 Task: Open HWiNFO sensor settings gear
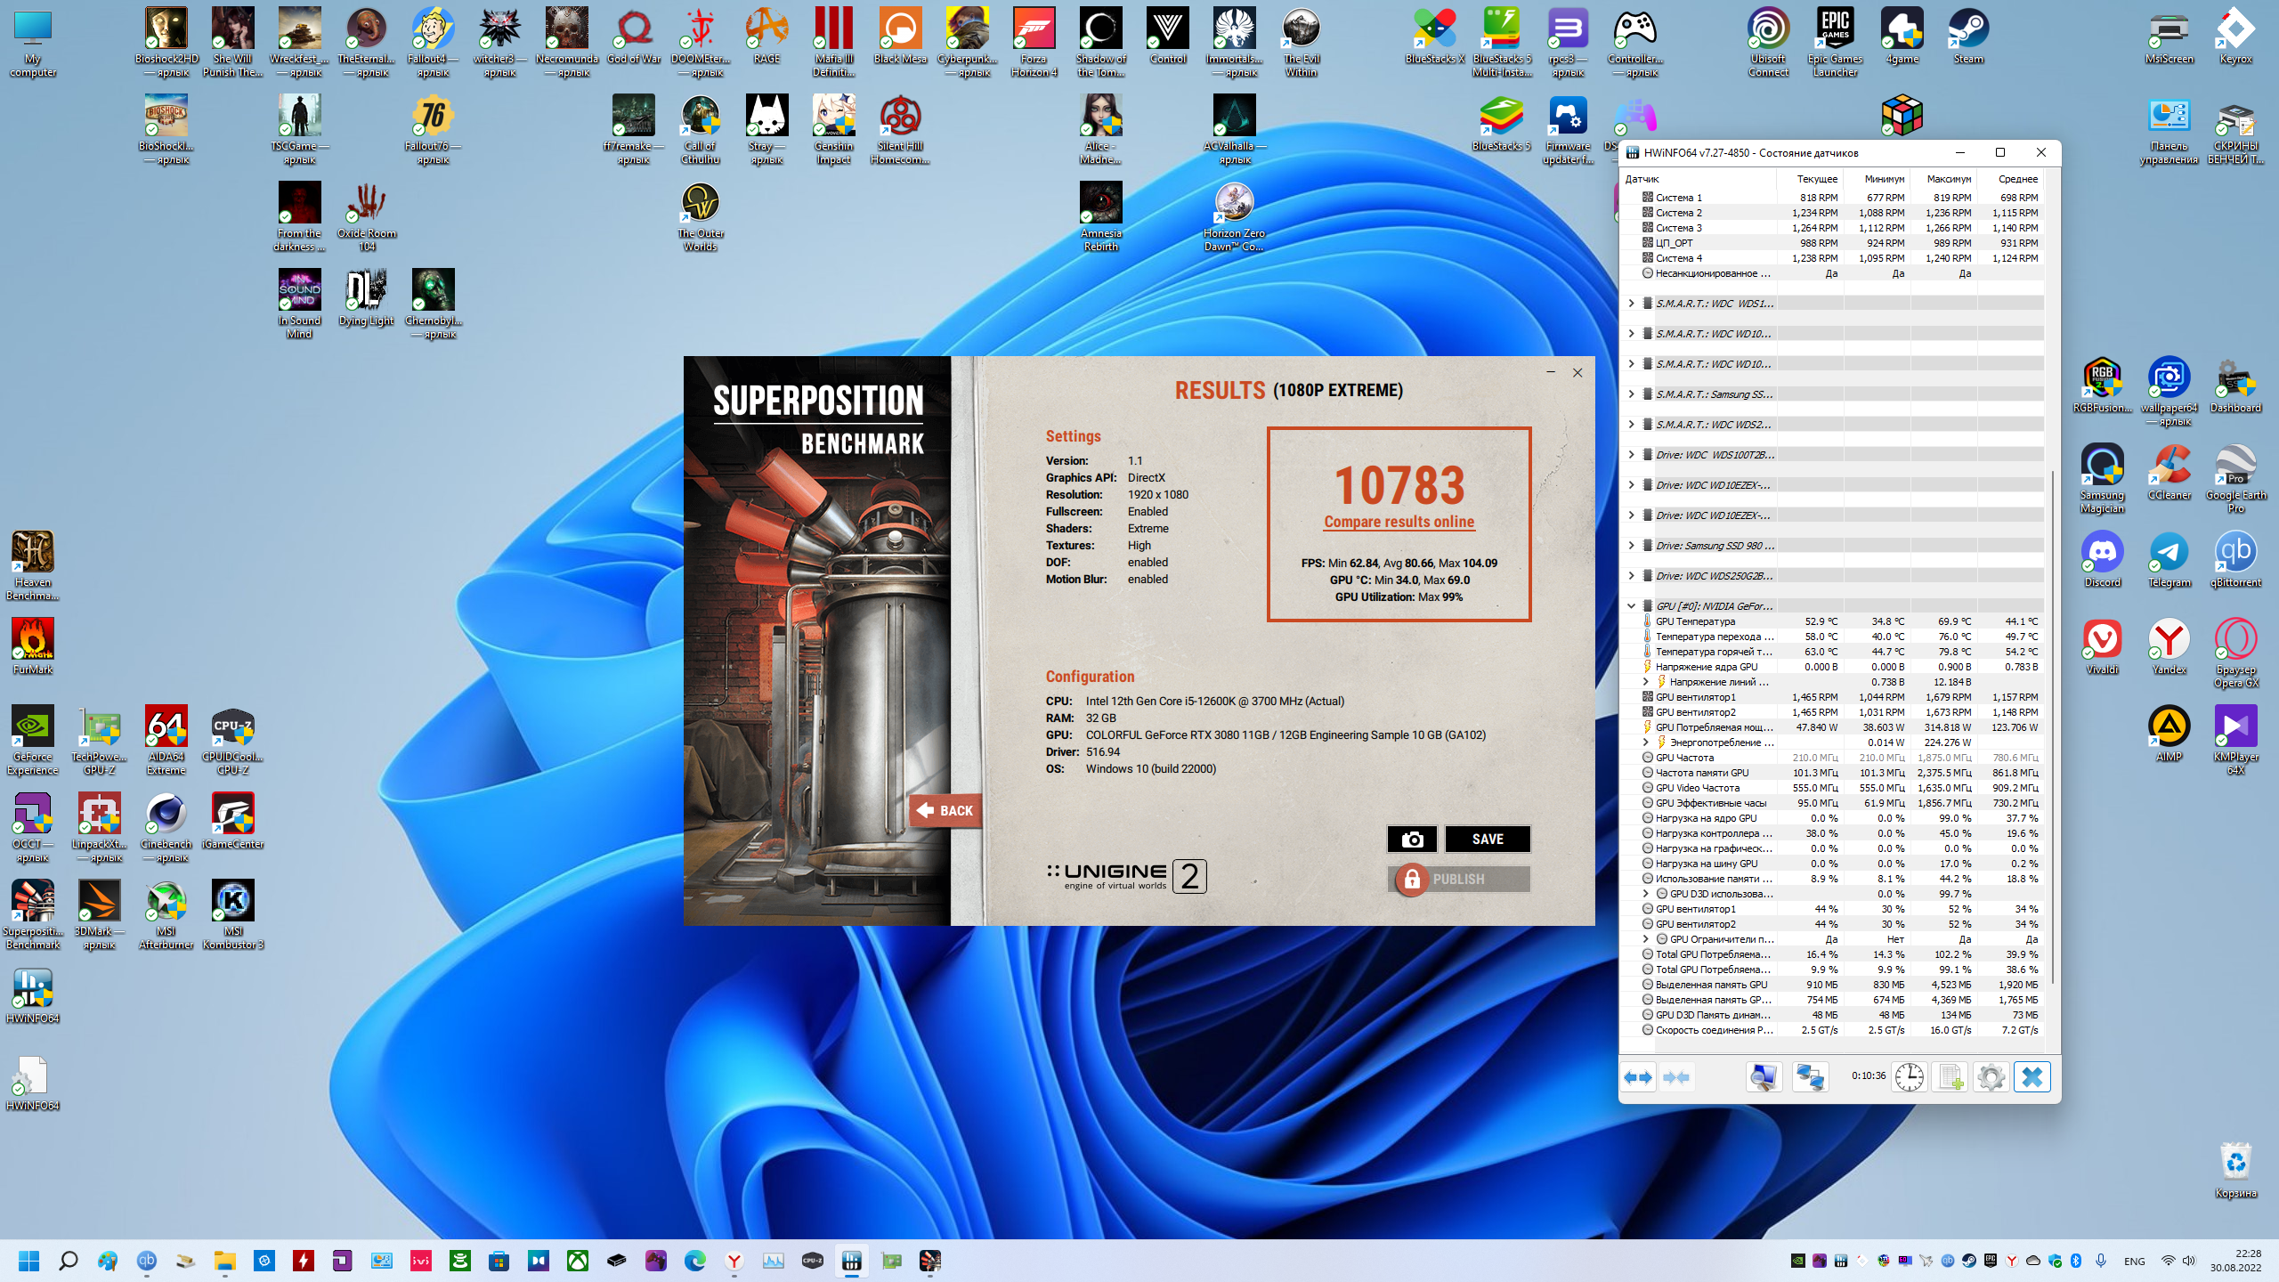[1991, 1077]
